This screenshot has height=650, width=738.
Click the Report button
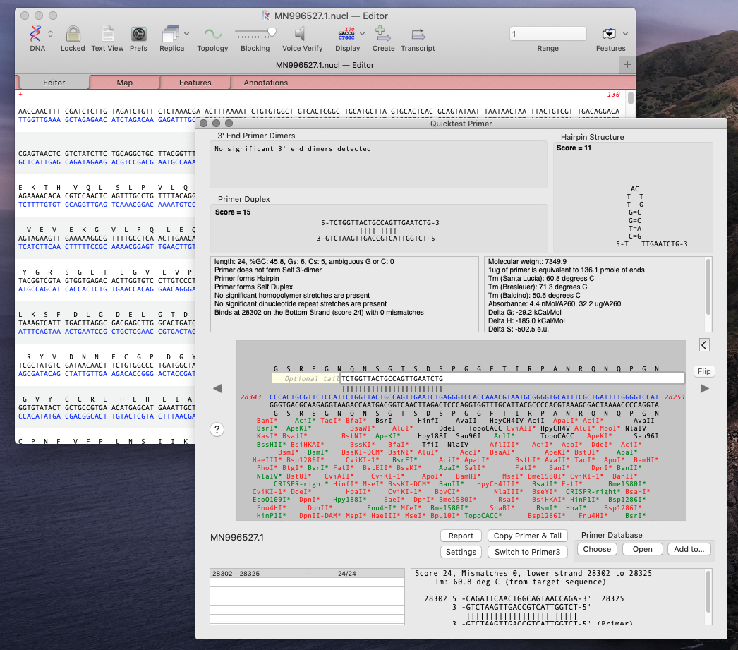(461, 536)
